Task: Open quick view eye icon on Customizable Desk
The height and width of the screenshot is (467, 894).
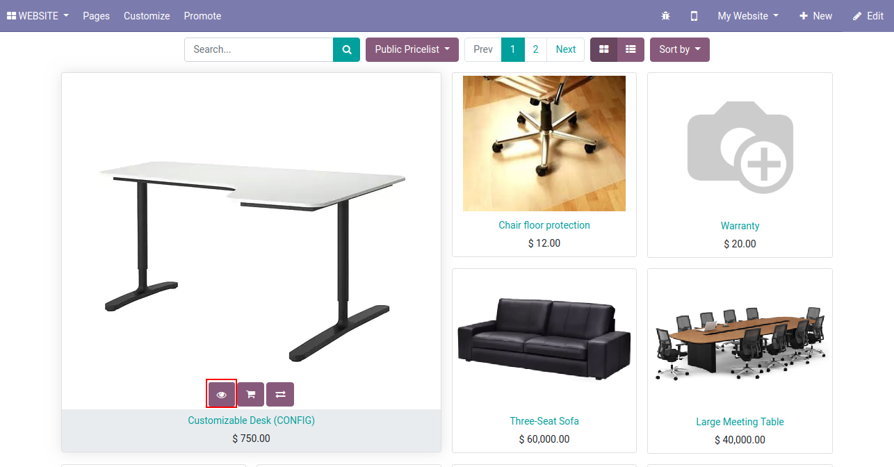Action: [222, 394]
